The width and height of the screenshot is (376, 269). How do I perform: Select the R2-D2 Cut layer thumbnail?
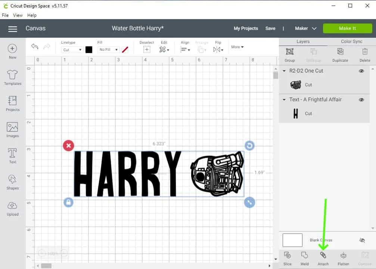pyautogui.click(x=296, y=85)
